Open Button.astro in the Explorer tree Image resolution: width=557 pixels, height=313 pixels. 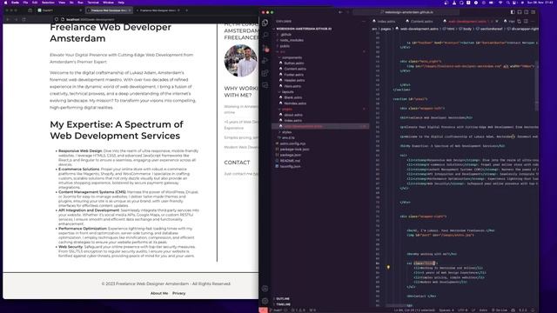click(x=294, y=63)
